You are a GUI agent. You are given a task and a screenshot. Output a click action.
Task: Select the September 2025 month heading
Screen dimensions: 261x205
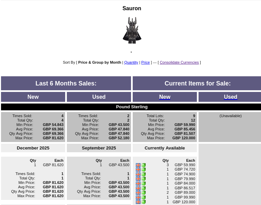(x=99, y=148)
